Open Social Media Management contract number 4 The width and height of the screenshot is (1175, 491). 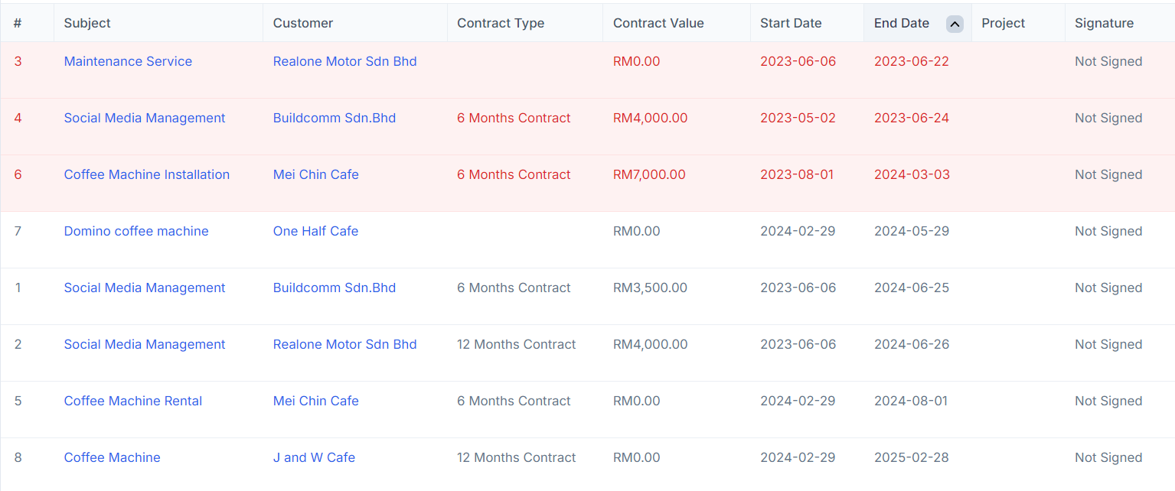[145, 118]
